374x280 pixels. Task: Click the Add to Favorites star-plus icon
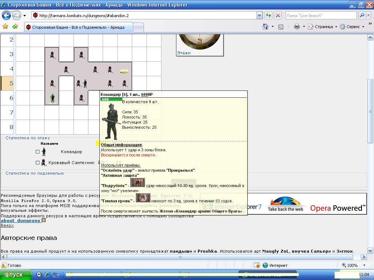(15, 26)
